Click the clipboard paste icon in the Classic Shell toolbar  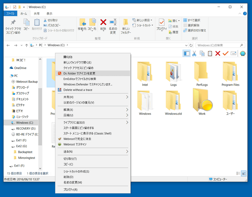click(x=210, y=53)
